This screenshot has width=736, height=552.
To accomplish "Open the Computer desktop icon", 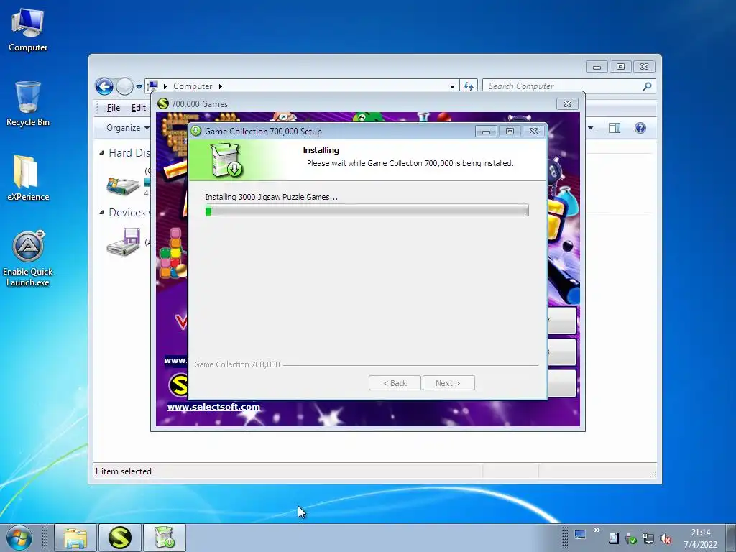I will click(28, 30).
